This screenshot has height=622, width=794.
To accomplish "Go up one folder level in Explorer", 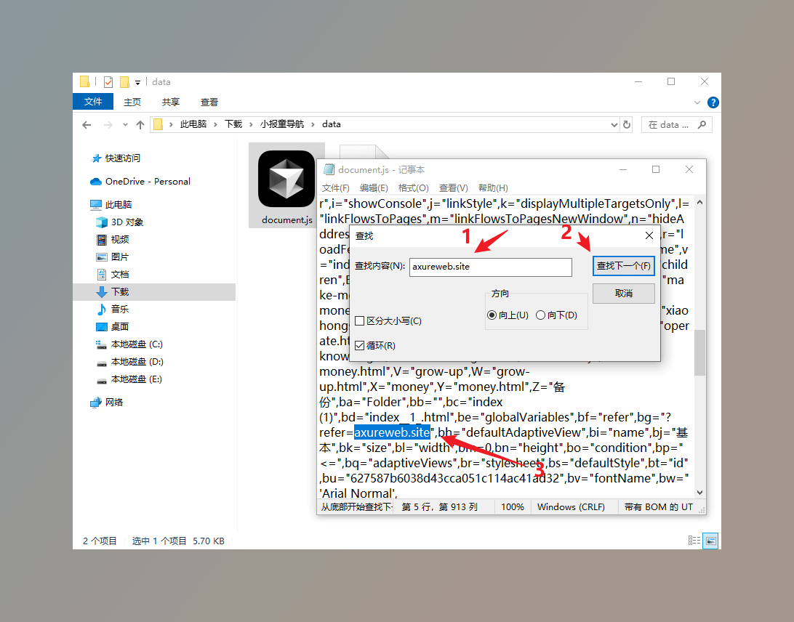I will point(140,124).
